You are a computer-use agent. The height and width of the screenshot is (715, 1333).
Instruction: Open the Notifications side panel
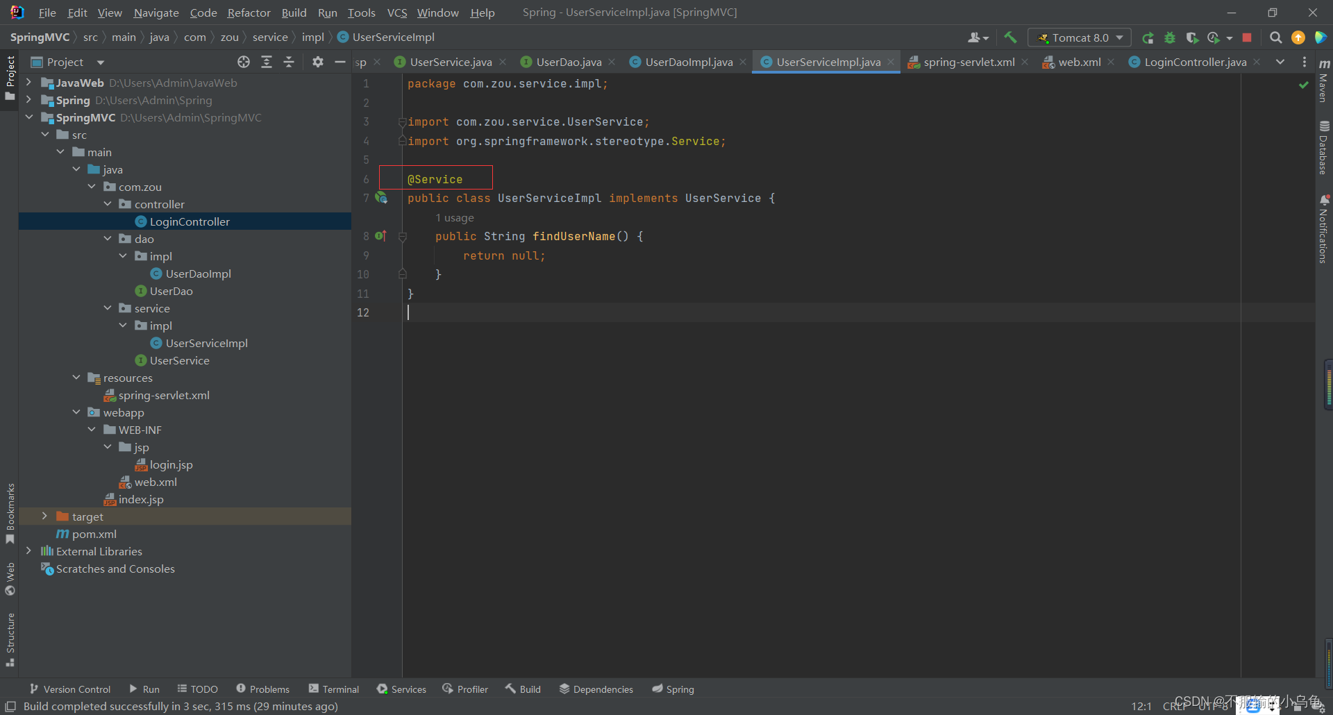pyautogui.click(x=1324, y=229)
